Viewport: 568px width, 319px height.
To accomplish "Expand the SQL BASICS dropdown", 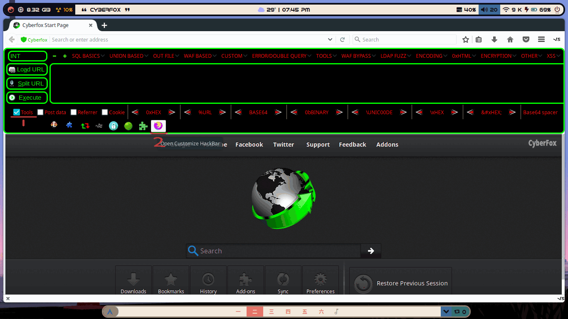I will (x=88, y=56).
